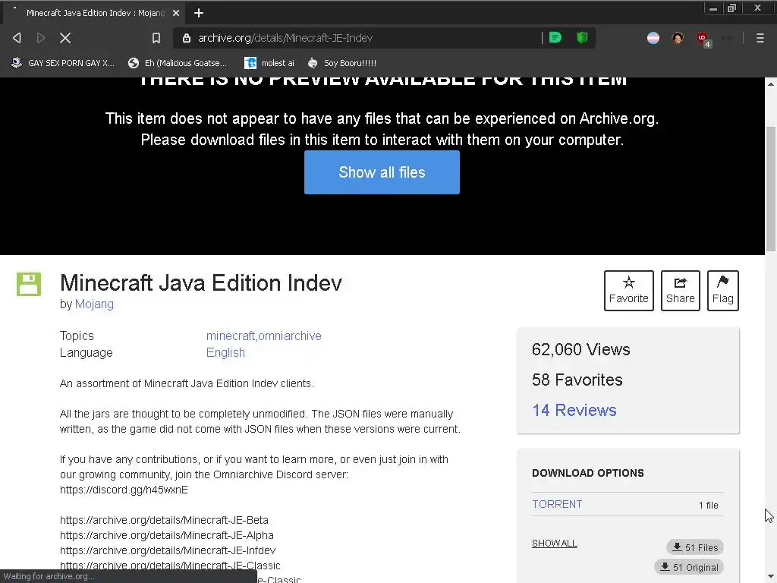Click the page vertical scrollbar thumb

(771, 188)
